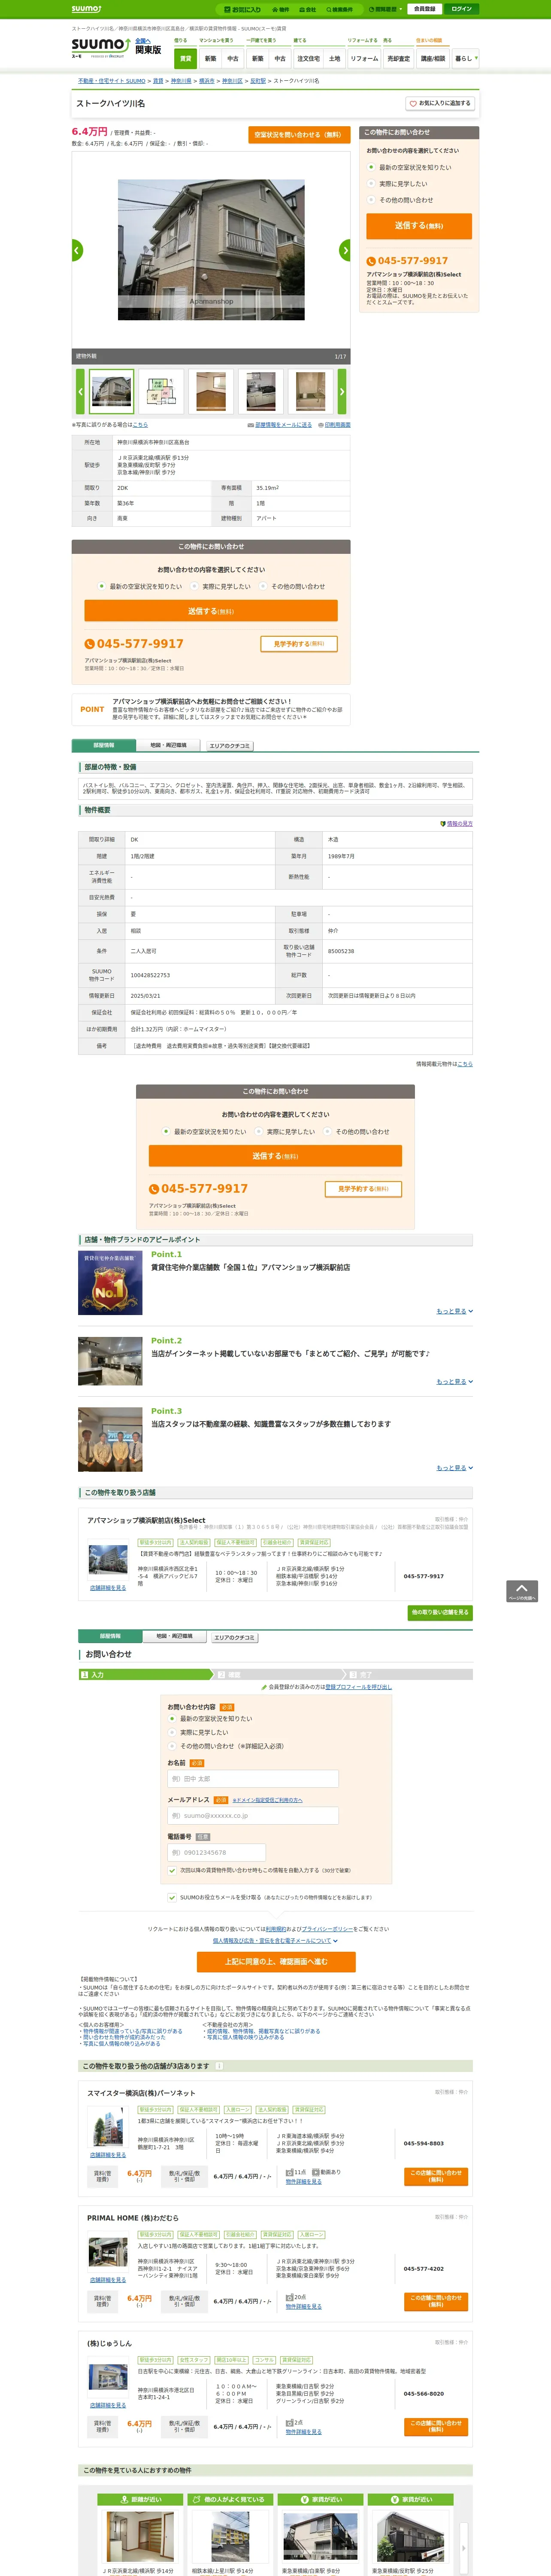The height and width of the screenshot is (2576, 551).
Task: Advance recommended properties carousel right arrow
Action: coord(463,2548)
